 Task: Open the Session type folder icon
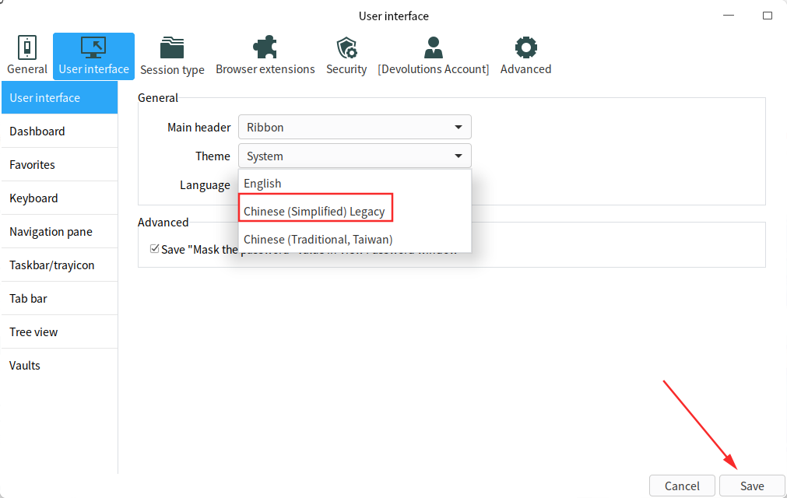(x=172, y=48)
